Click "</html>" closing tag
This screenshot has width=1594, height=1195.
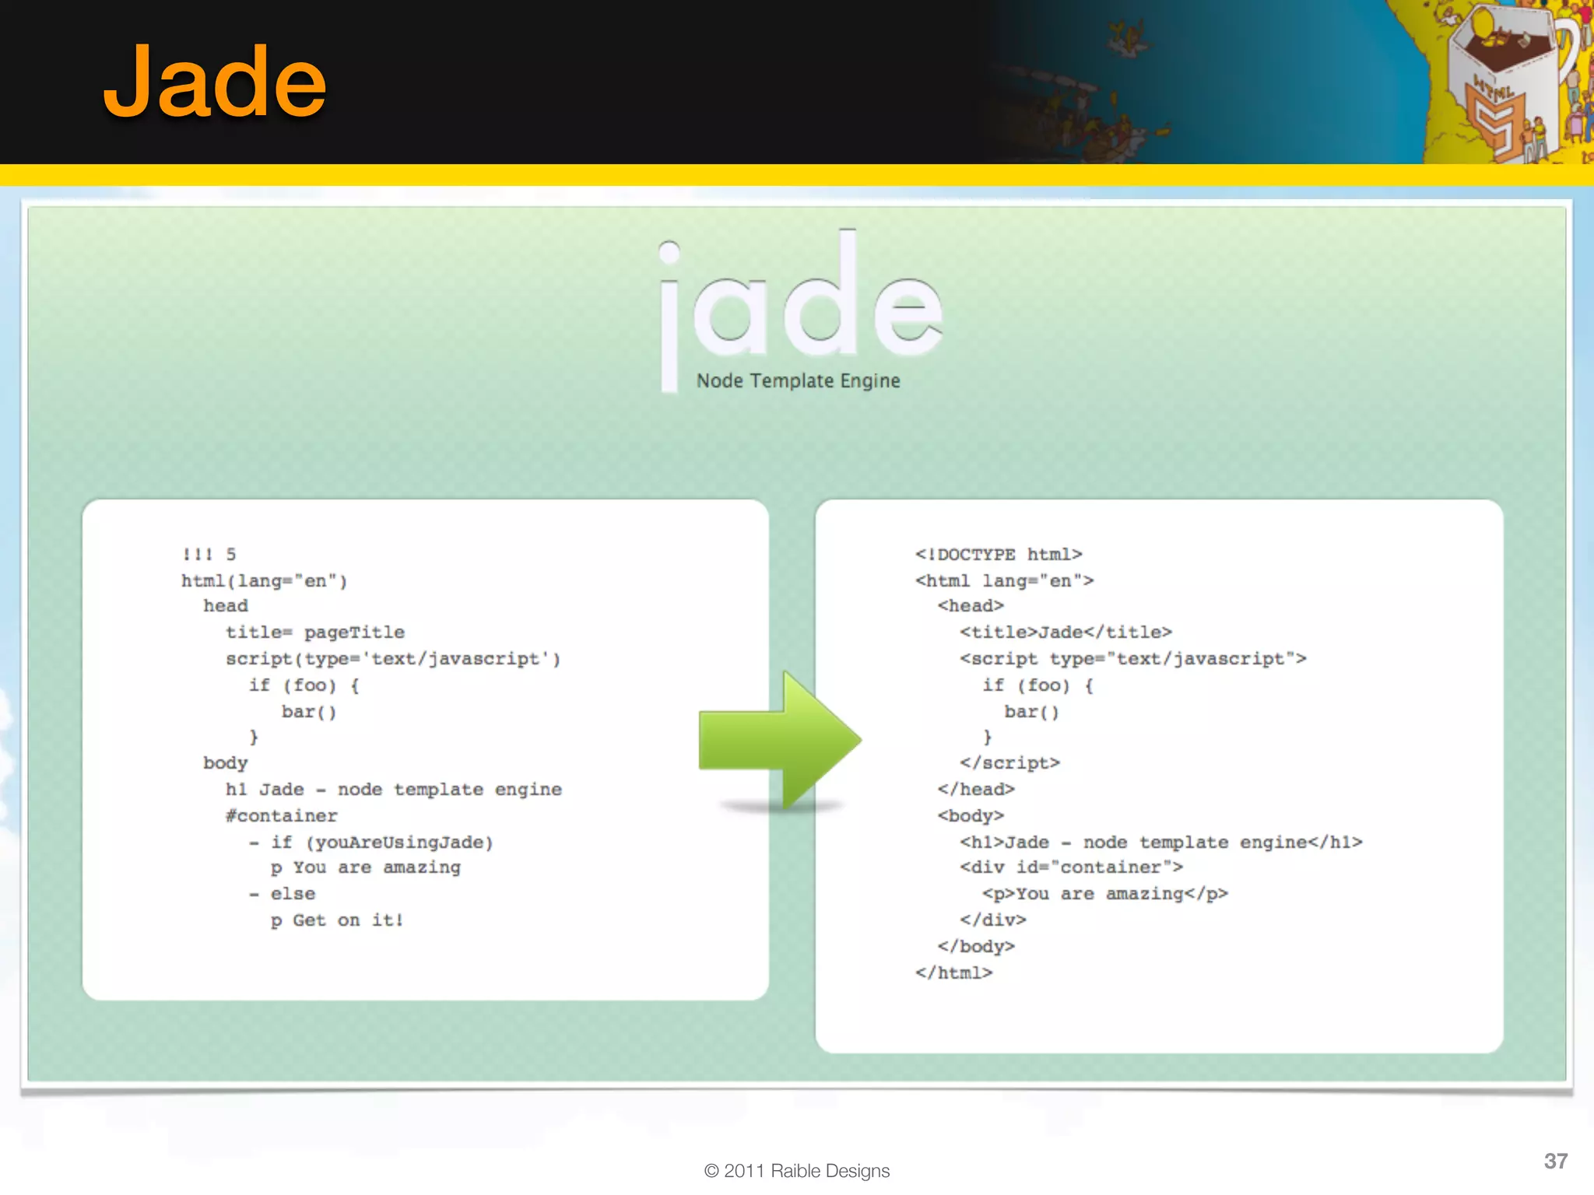(x=953, y=972)
